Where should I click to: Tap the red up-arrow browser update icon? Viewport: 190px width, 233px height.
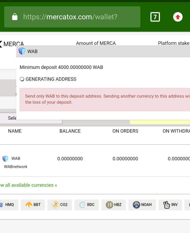(x=178, y=17)
